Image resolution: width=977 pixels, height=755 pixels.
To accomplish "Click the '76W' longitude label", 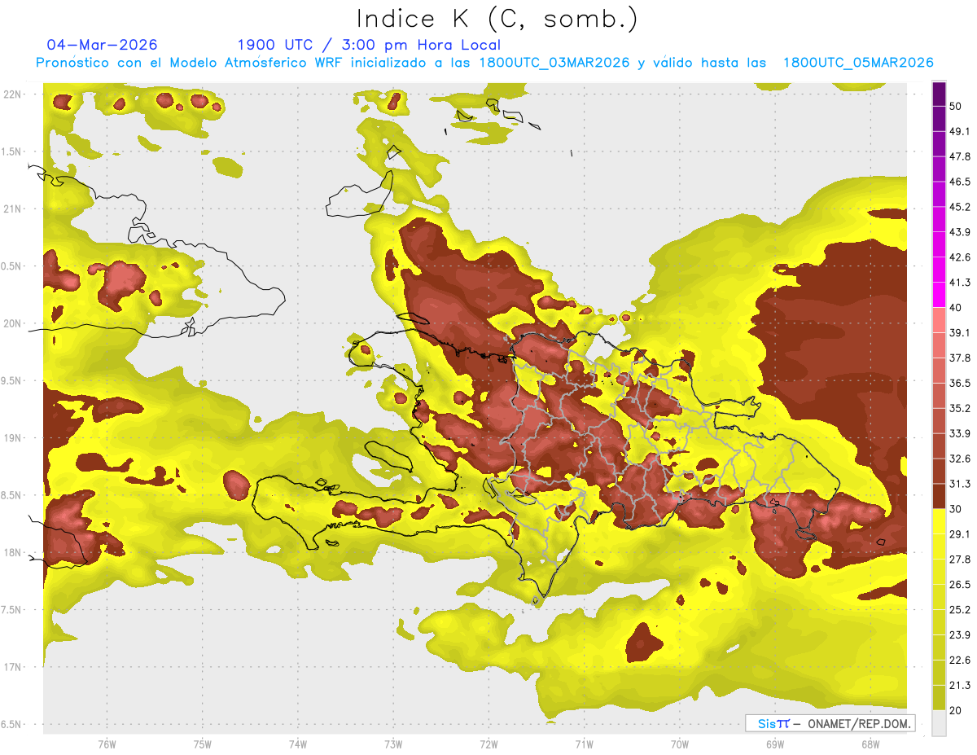I will (x=107, y=744).
